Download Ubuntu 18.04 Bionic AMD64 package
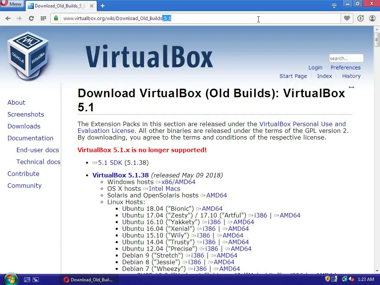Screen dimensions: 380x285 point(212,209)
